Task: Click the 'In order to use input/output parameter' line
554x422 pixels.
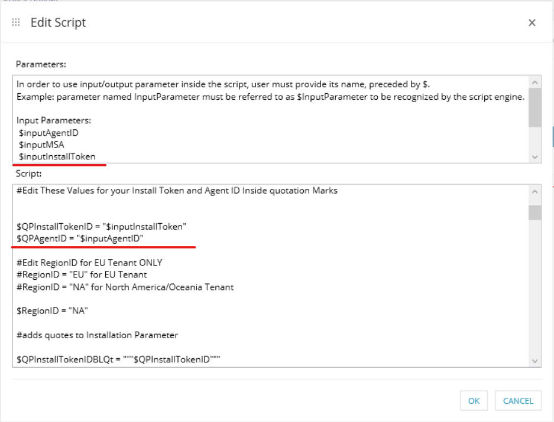Action: click(223, 84)
